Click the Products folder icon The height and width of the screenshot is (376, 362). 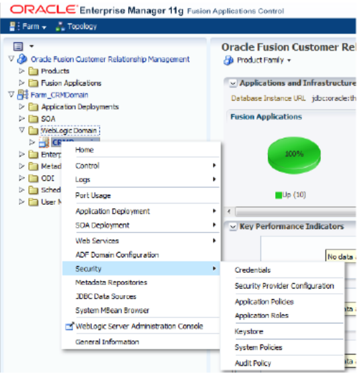[33, 71]
